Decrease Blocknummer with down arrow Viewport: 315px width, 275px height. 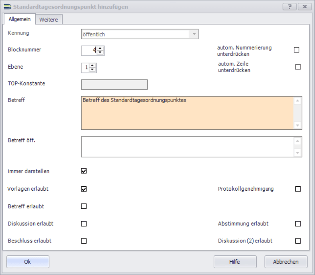(x=101, y=53)
